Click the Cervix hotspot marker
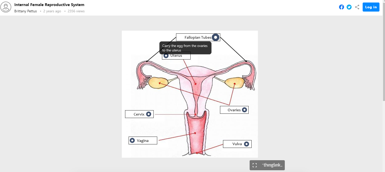Screen dimensions: 385x172 pos(149,114)
